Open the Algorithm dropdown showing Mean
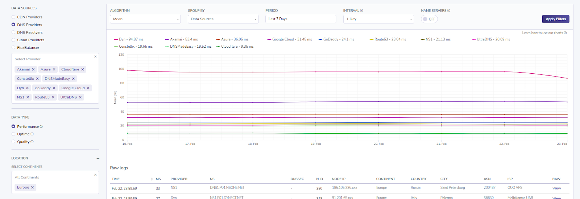The image size is (580, 199). click(x=145, y=19)
